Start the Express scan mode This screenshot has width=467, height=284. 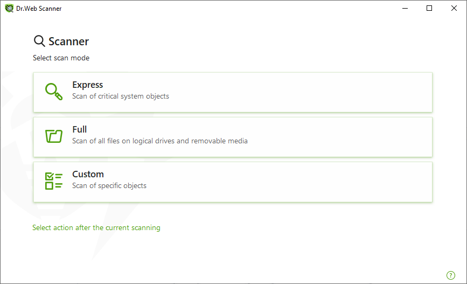pos(88,85)
